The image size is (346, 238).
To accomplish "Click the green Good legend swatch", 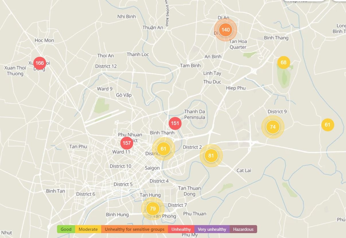I will point(66,229).
